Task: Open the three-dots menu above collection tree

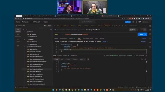Action: click(x=51, y=29)
